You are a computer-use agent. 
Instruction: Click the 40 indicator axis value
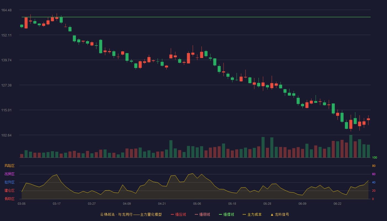pos(374,182)
